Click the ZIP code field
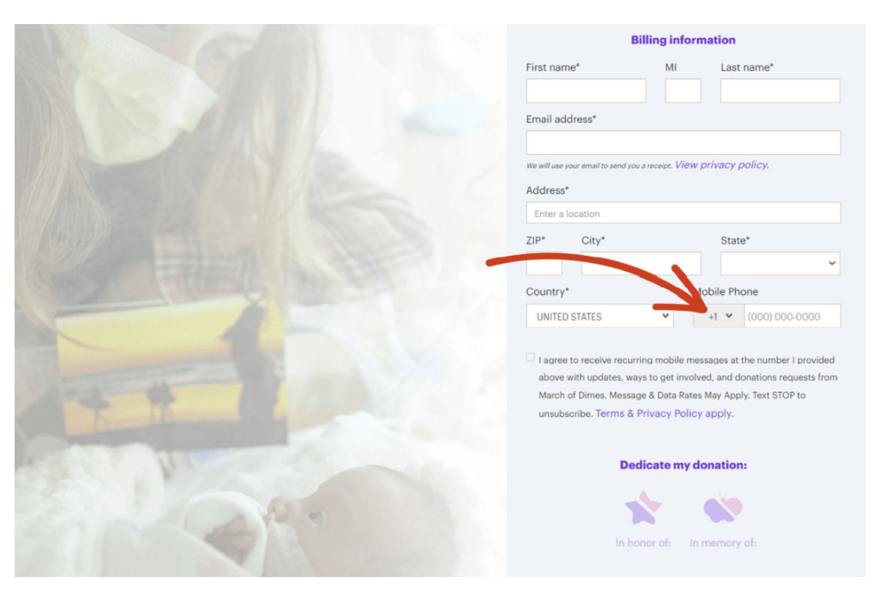Viewport: 883px width, 589px height. [x=544, y=263]
